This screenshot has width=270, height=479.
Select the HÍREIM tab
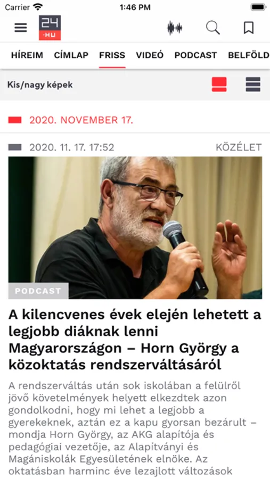pos(27,55)
